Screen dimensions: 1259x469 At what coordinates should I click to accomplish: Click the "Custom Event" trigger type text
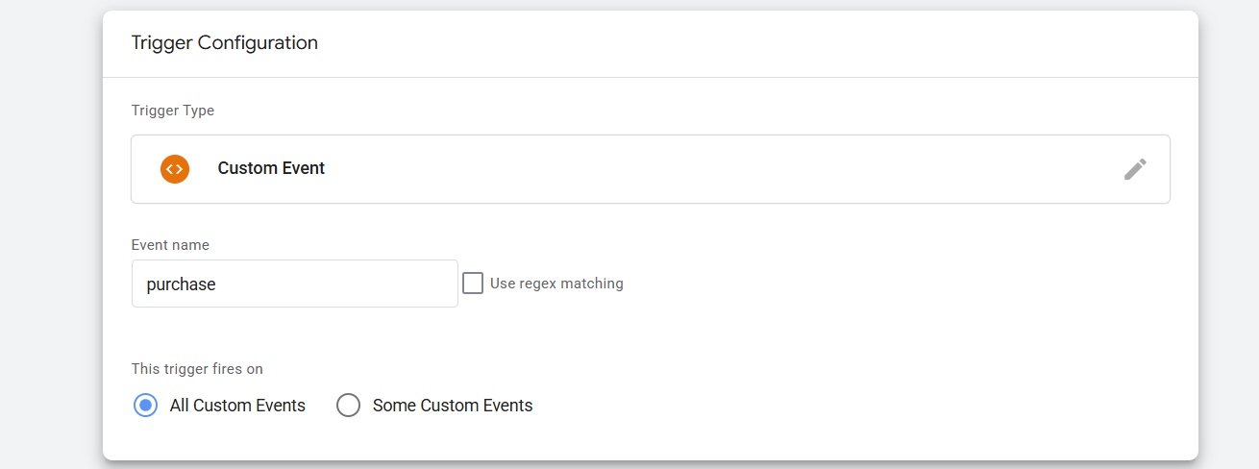pyautogui.click(x=271, y=168)
